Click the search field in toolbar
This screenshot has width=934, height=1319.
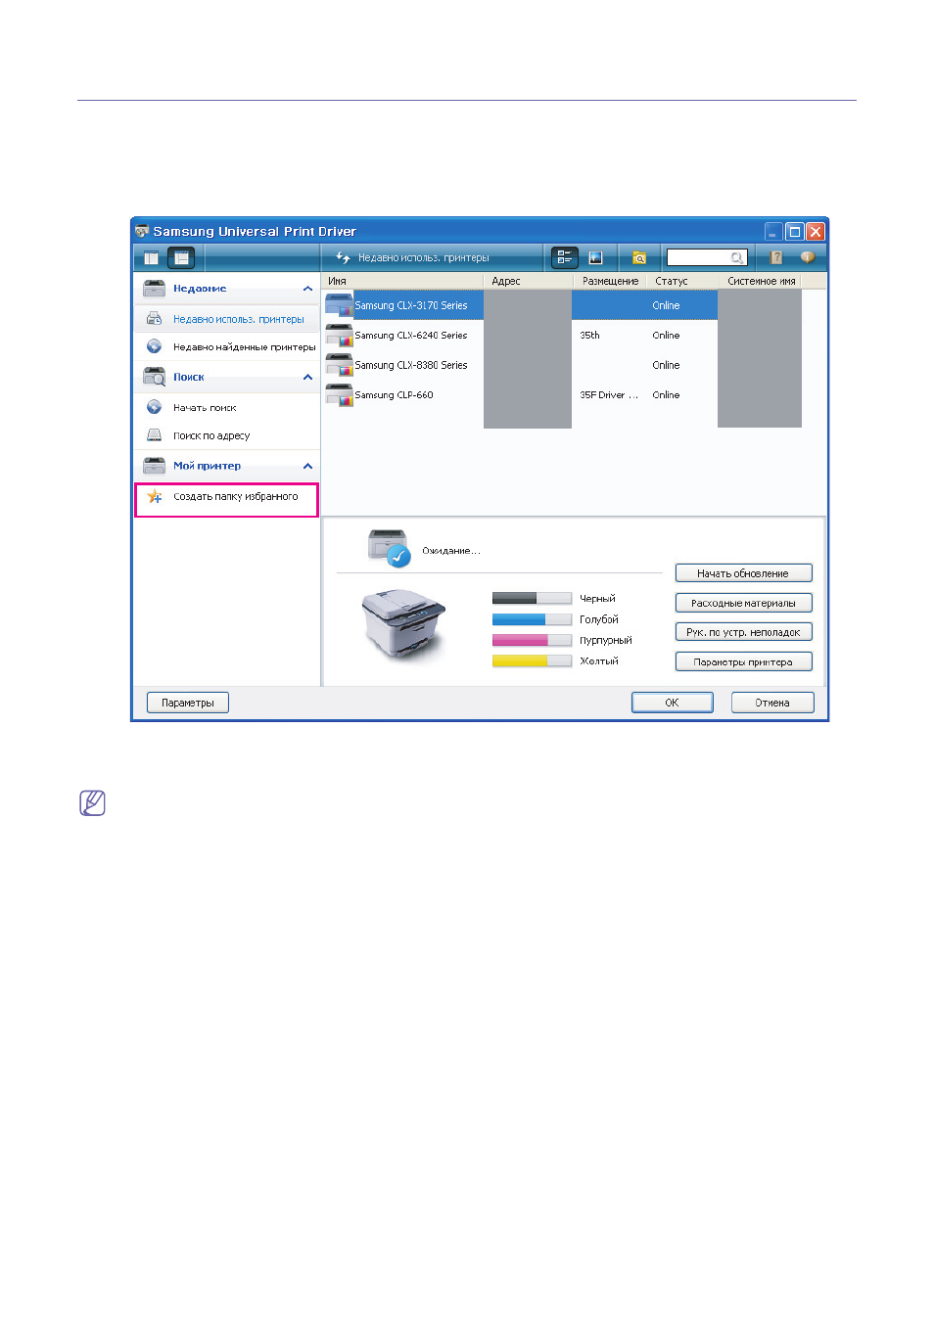(707, 257)
